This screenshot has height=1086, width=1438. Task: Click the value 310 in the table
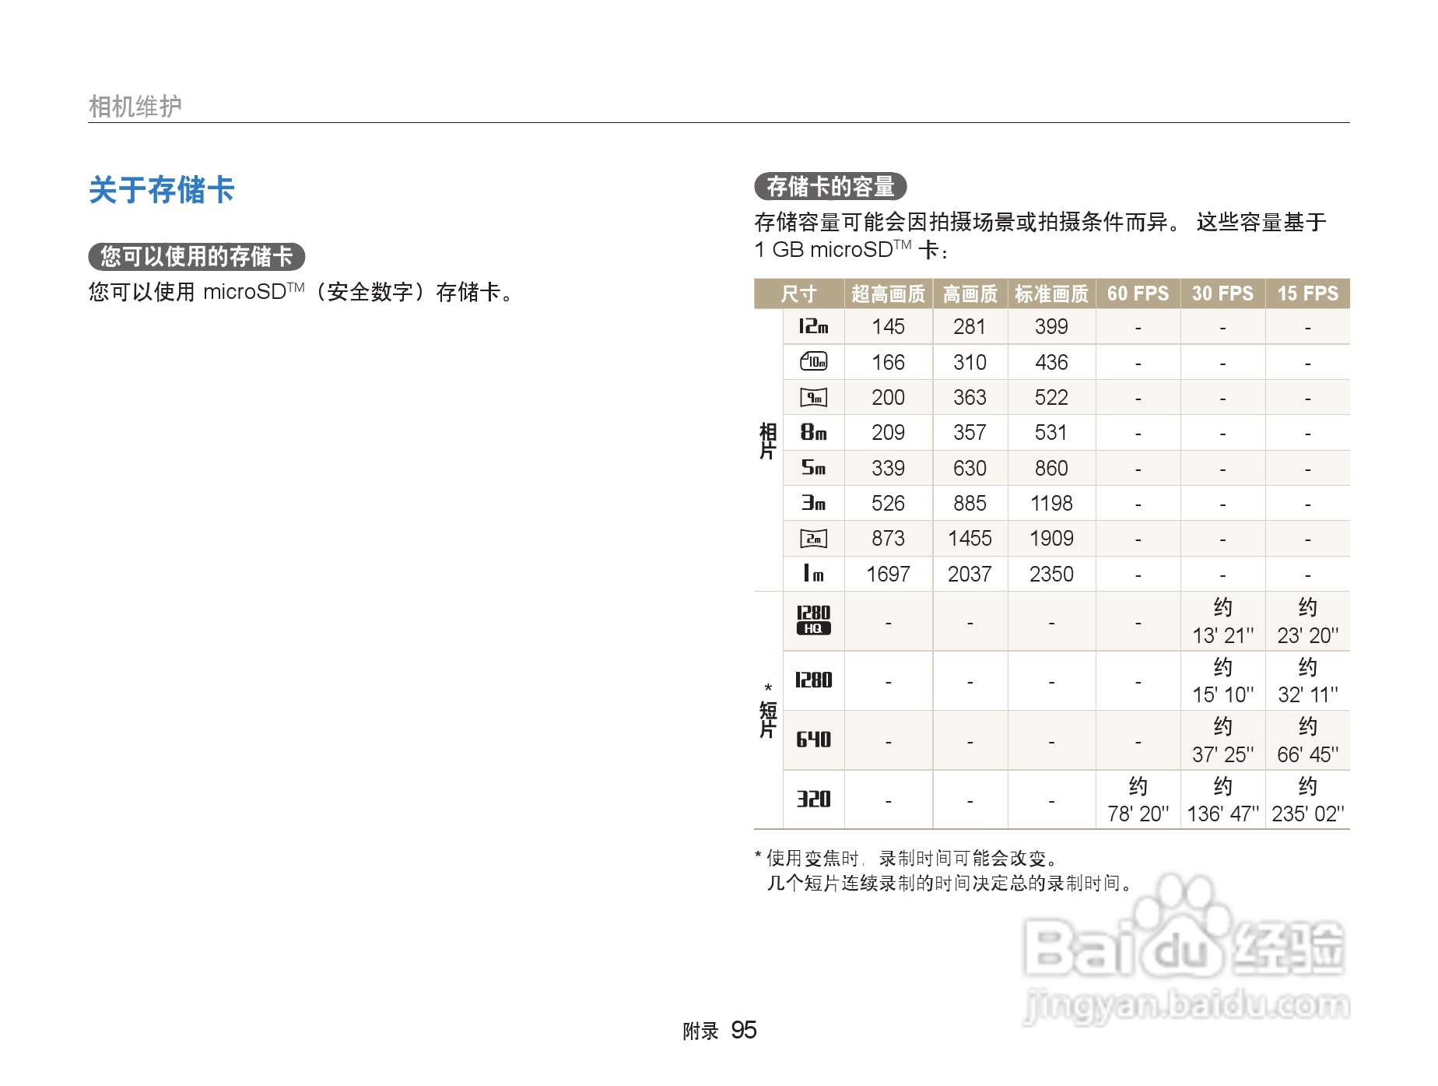click(x=970, y=363)
